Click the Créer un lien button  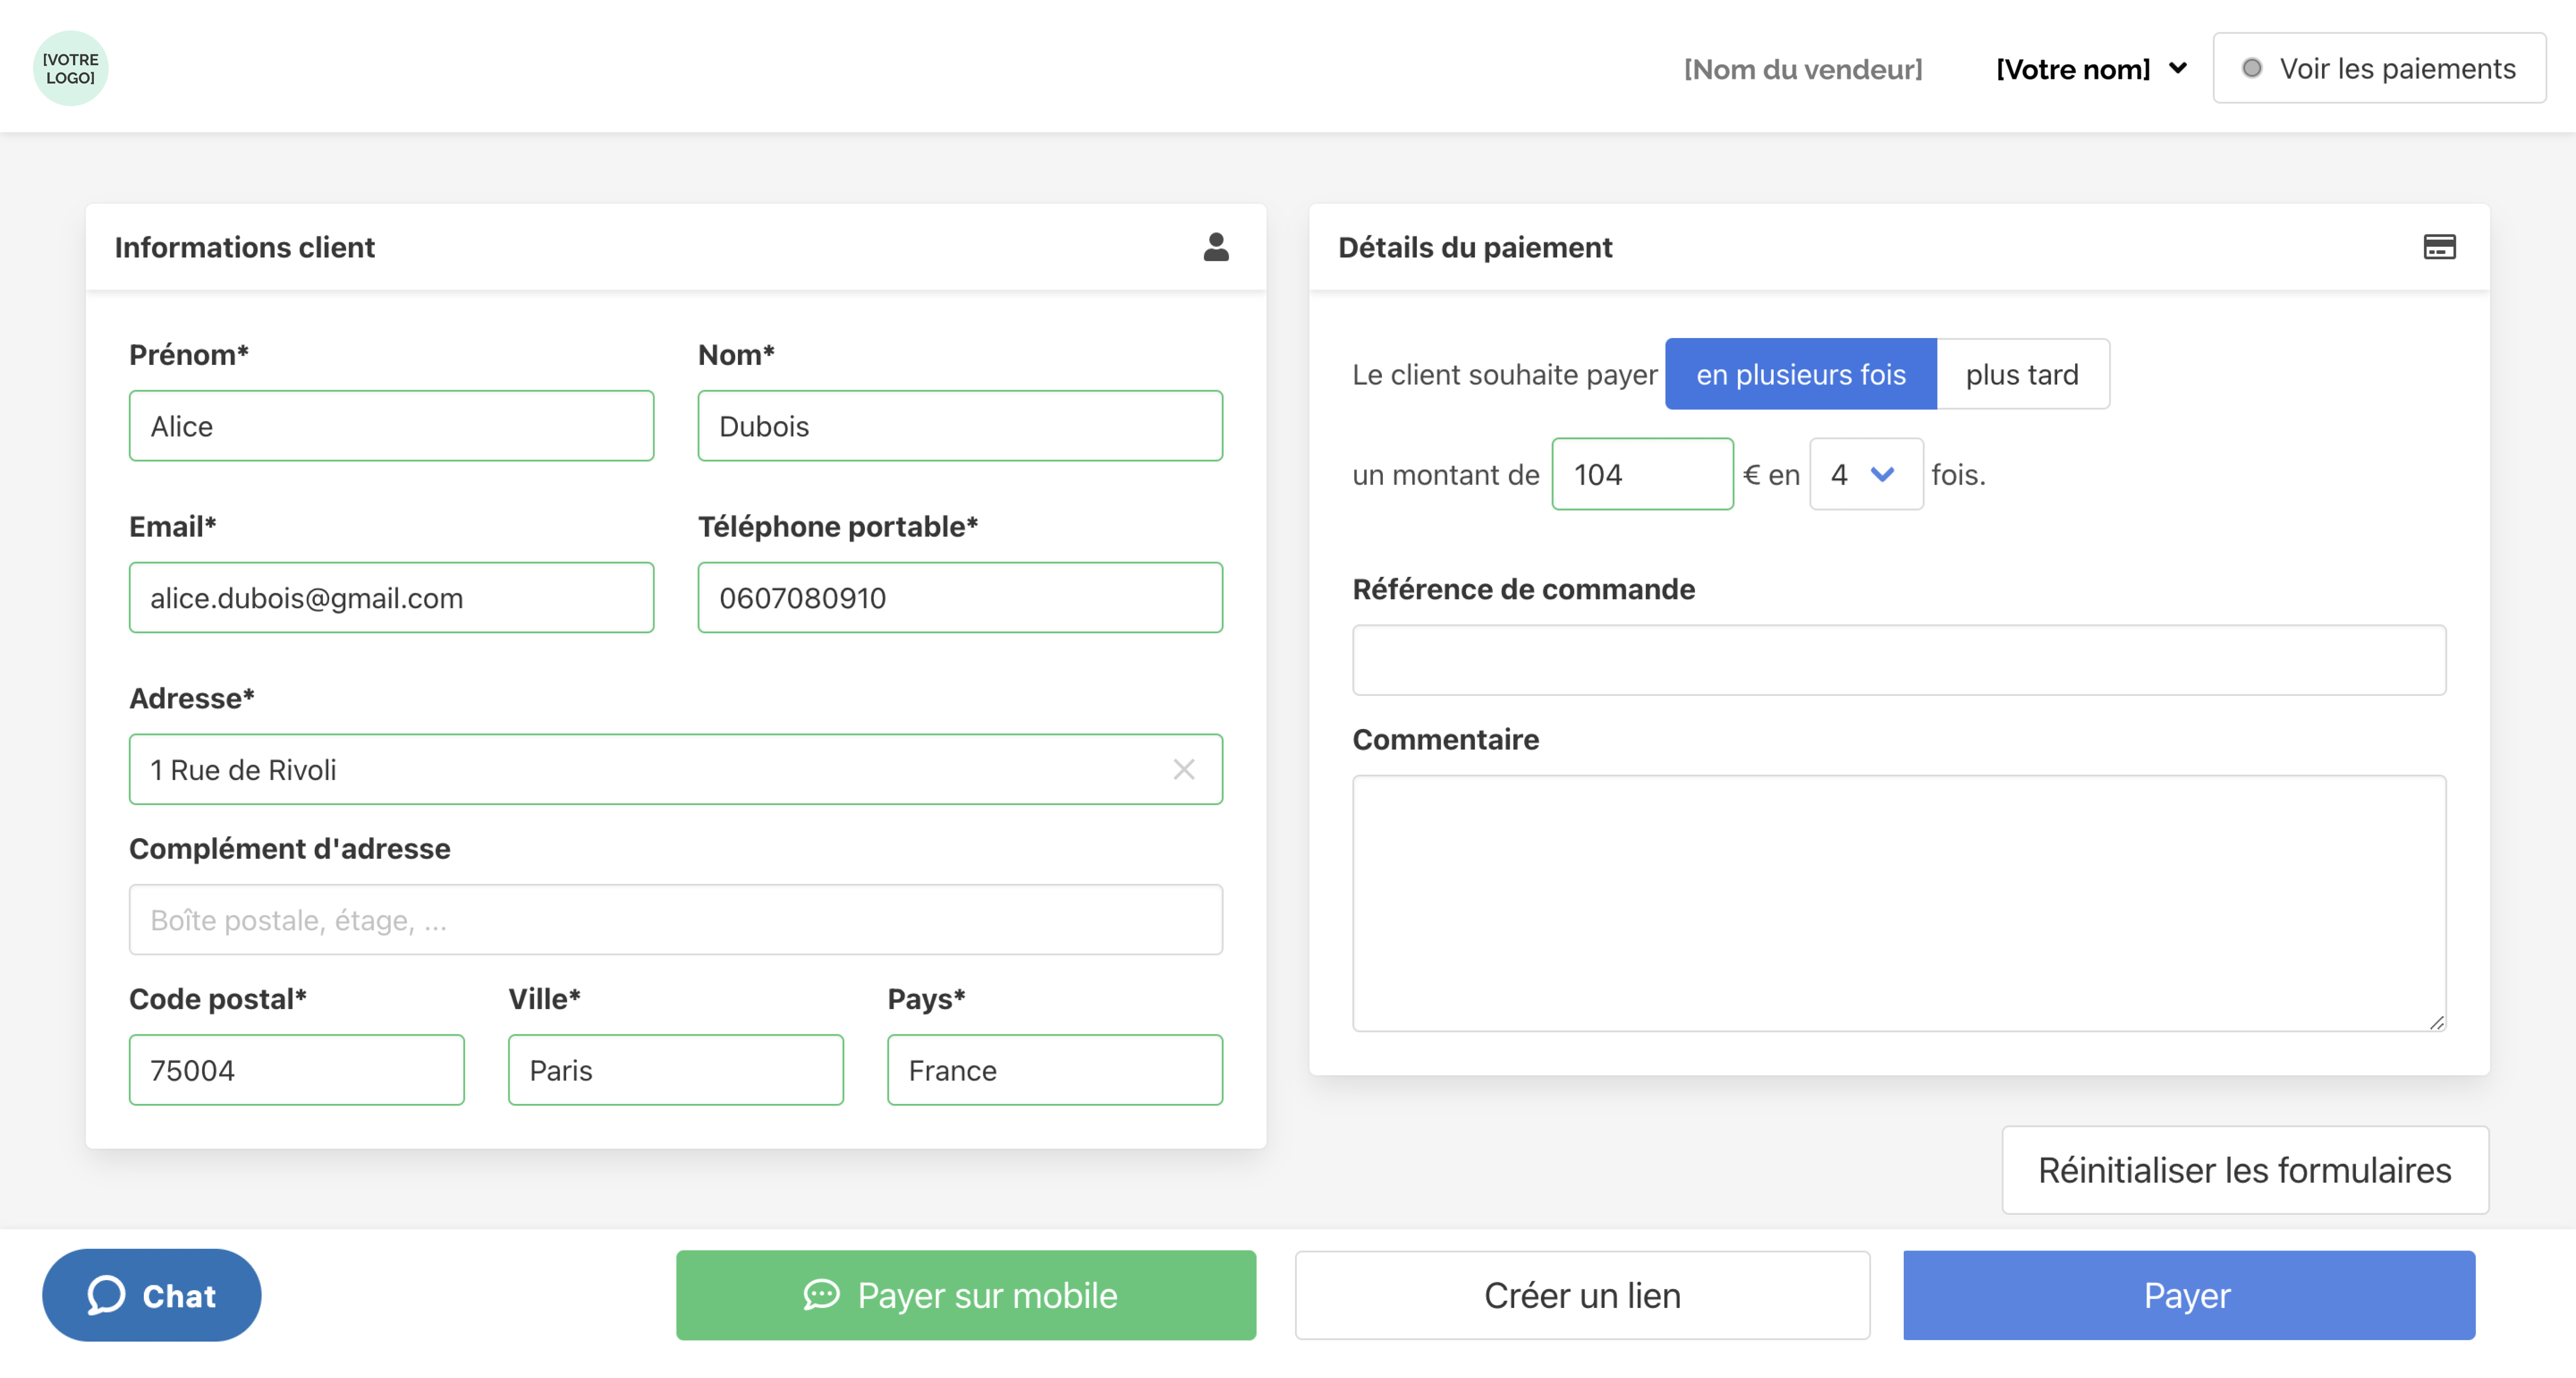pos(1582,1295)
